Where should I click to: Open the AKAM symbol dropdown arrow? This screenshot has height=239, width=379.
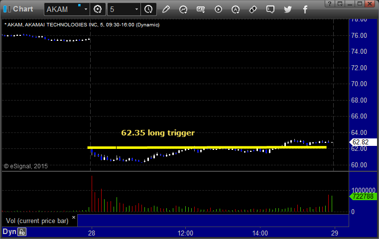[x=86, y=9]
